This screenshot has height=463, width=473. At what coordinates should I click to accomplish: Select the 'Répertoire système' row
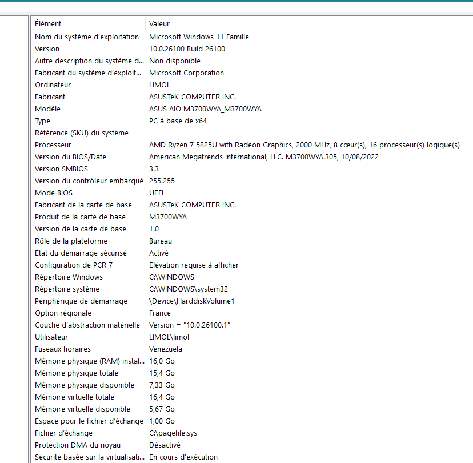(x=67, y=289)
